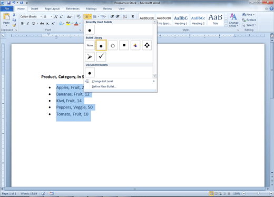
Task: Sort the selected list alphabetically
Action: pos(125,16)
